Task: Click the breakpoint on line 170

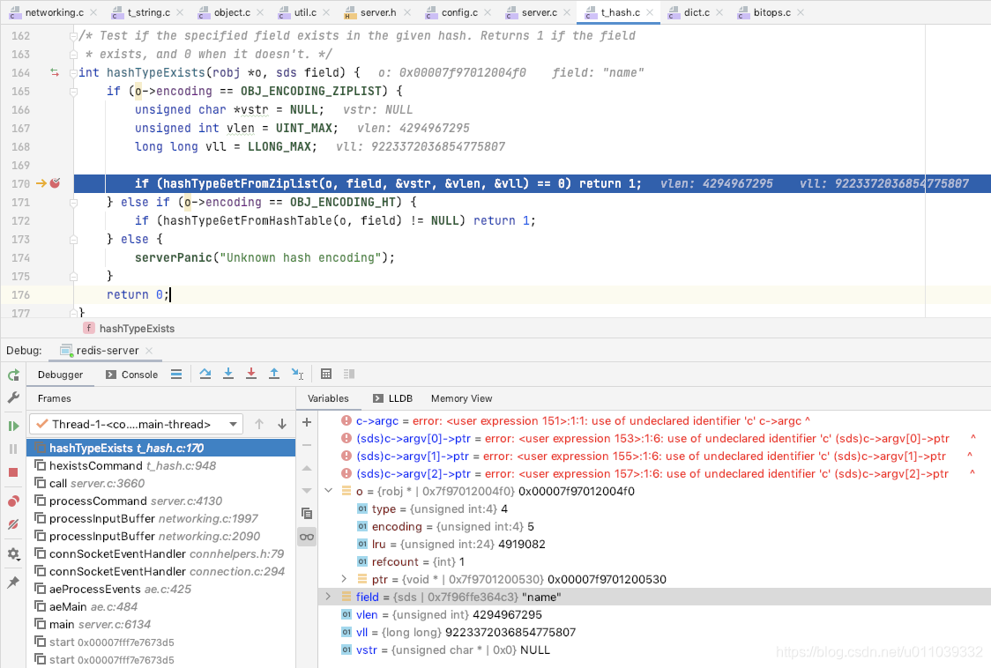Action: 55,183
